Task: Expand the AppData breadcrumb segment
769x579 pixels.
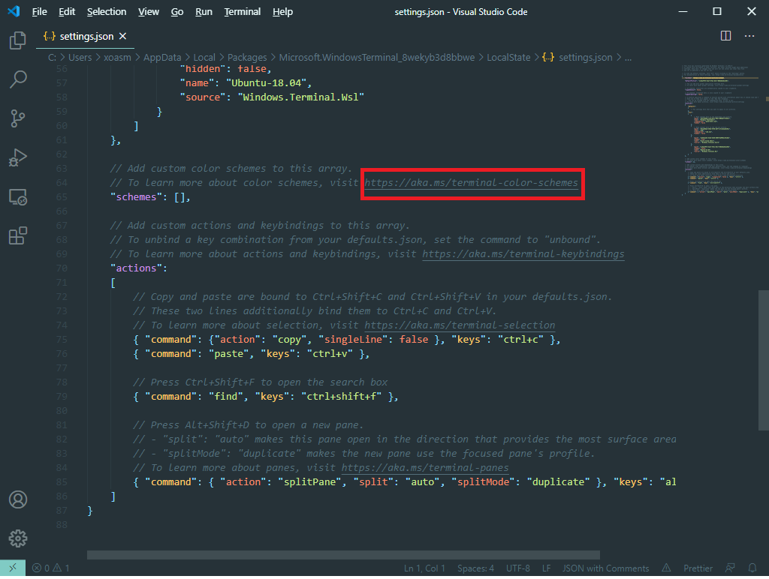Action: 162,57
